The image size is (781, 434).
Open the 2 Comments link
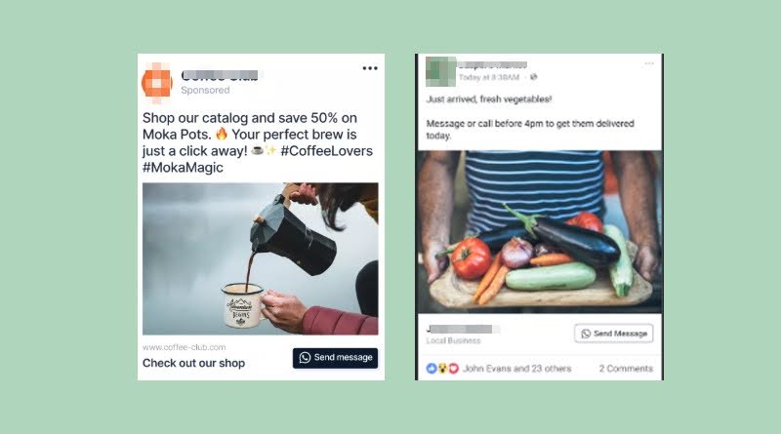(626, 369)
